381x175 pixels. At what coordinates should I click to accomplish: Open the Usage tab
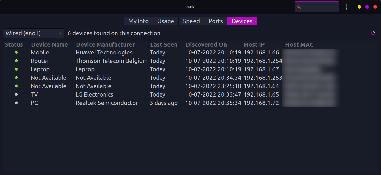coord(166,21)
